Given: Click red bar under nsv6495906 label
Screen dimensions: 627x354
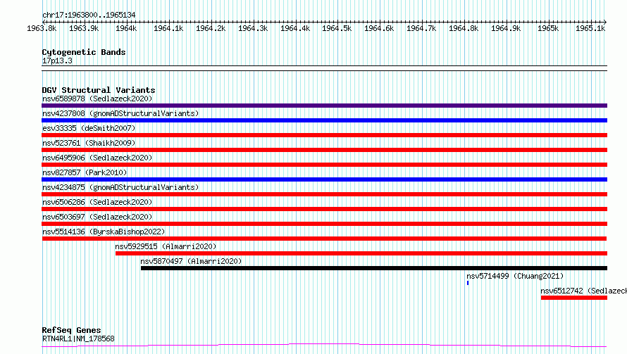Looking at the screenshot, I should click(x=324, y=165).
